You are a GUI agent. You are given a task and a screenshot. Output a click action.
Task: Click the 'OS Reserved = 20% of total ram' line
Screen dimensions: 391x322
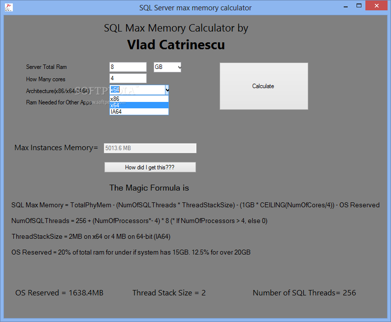point(131,252)
